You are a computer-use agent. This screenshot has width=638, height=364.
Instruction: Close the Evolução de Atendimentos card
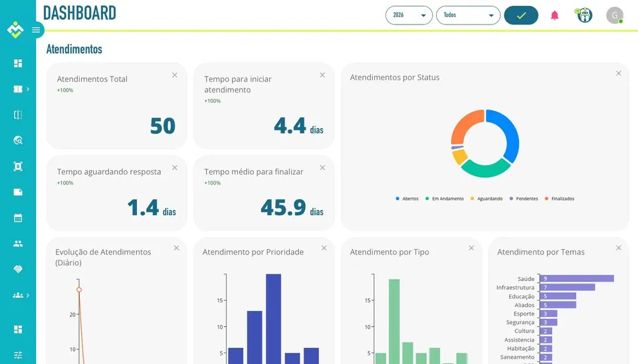(x=176, y=248)
